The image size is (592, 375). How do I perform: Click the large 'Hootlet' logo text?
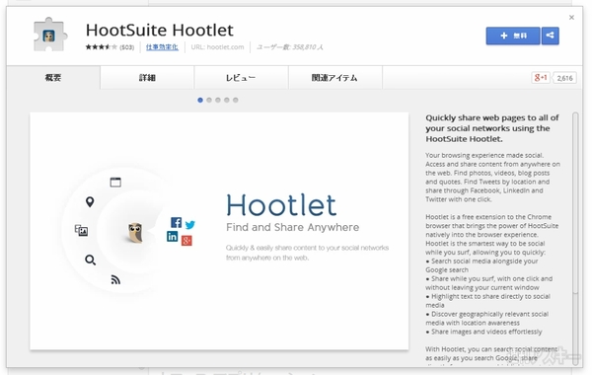(281, 205)
